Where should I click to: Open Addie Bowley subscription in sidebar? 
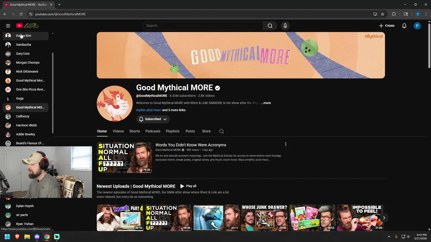click(x=26, y=134)
